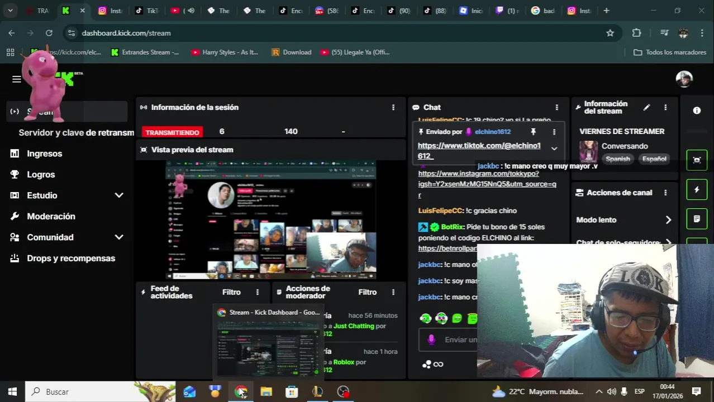Close the active Kick tab
Screen dimensions: 714x402
[x=82, y=11]
